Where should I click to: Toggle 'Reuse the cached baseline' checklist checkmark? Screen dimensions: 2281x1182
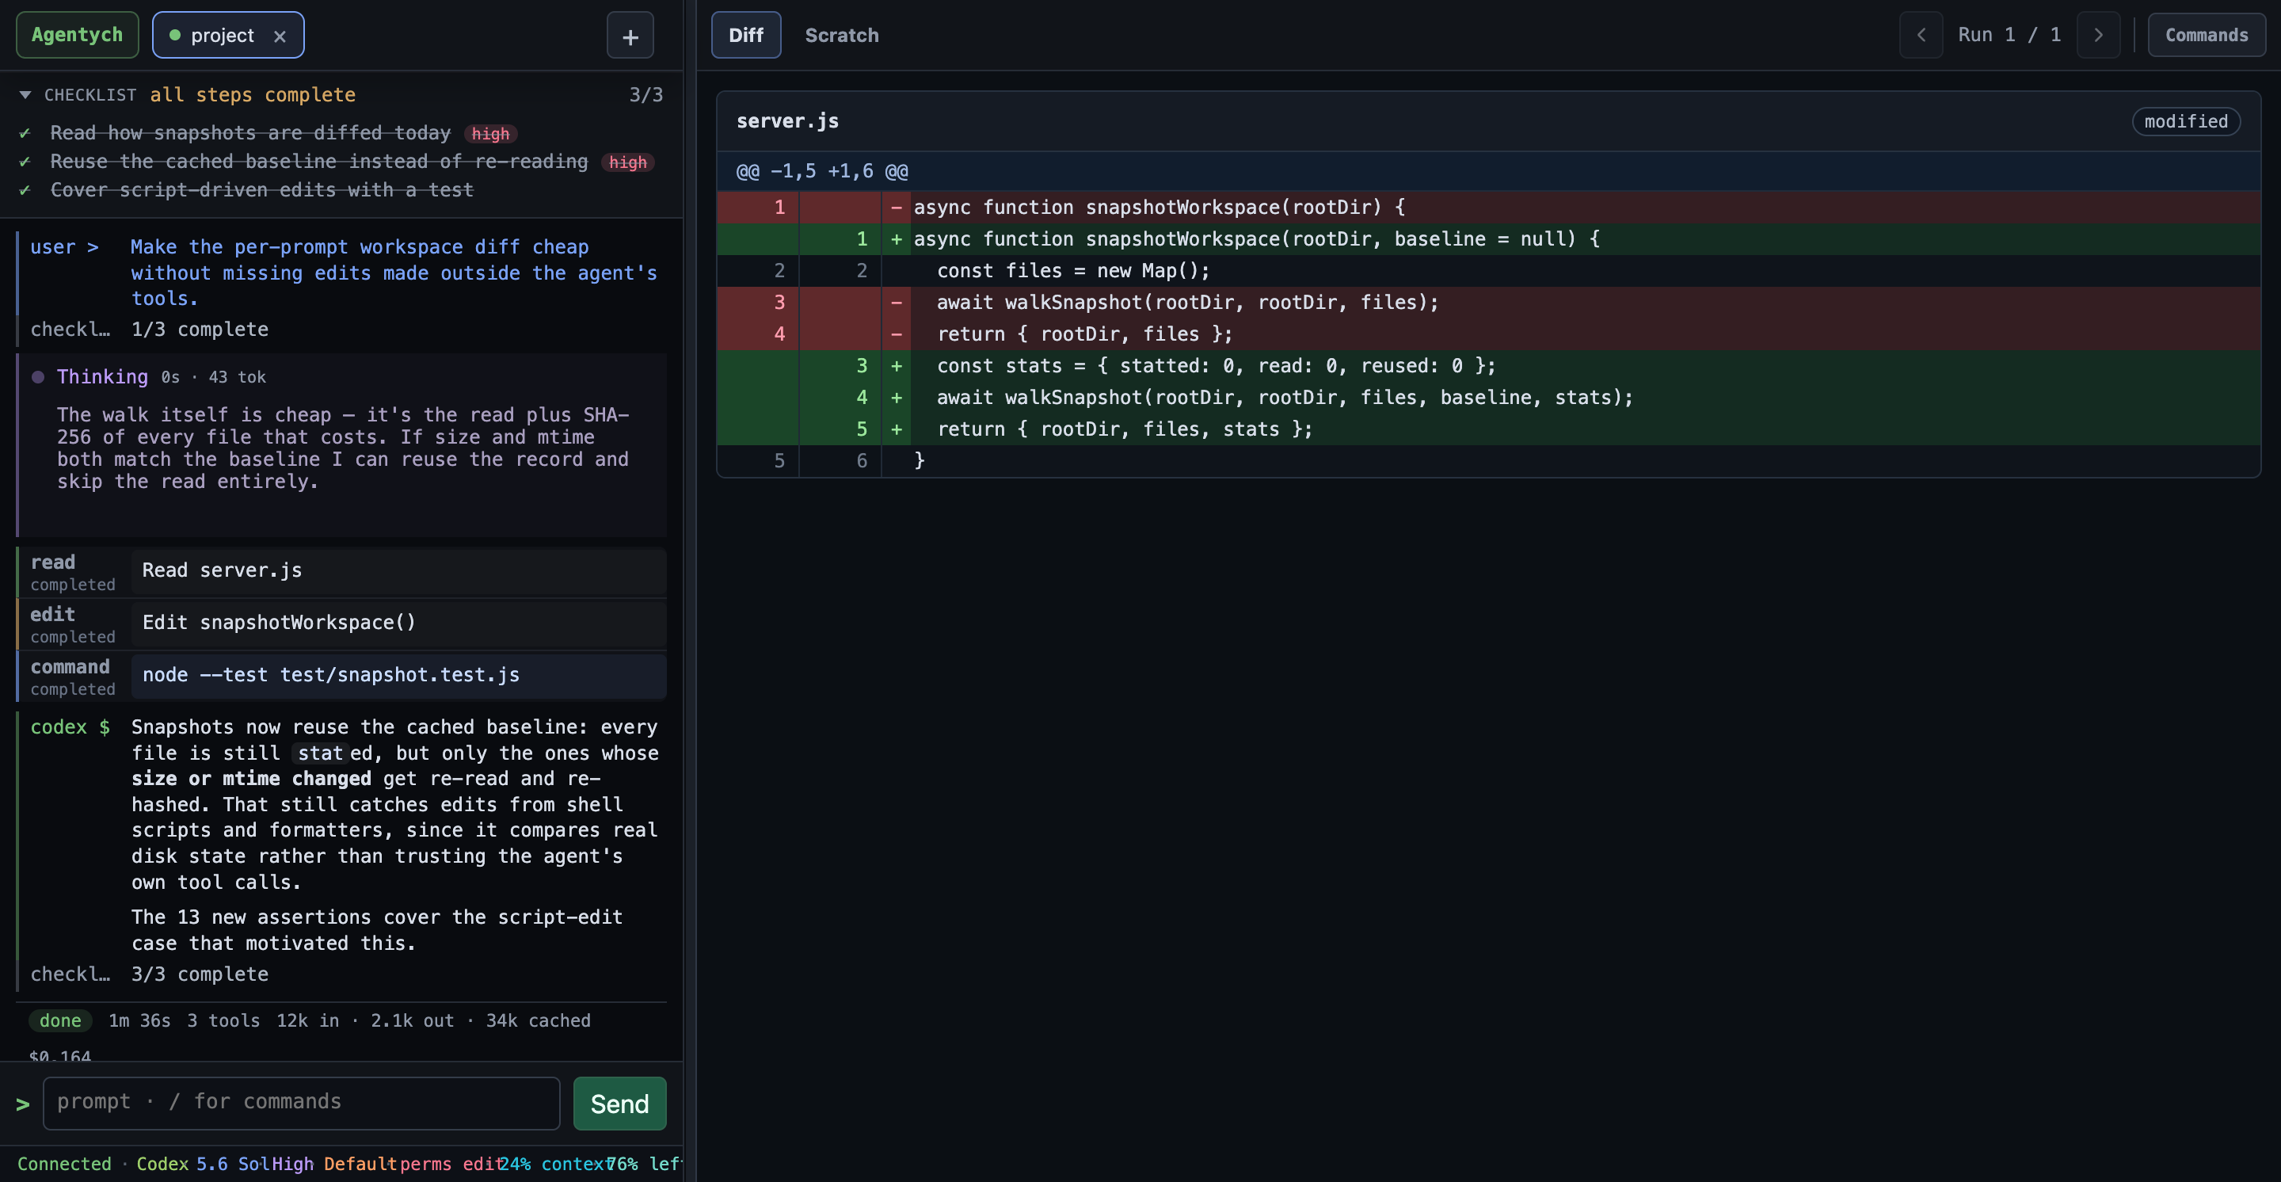pos(25,161)
